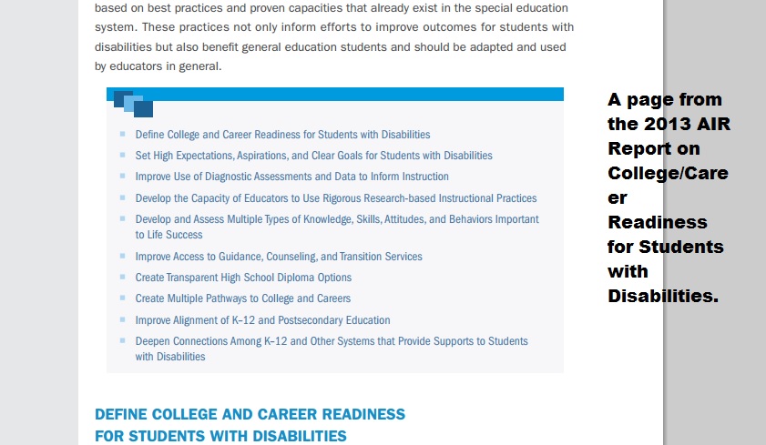
Task: Select "Improve Use of Diagnostic Assessments" list entry
Action: pyautogui.click(x=291, y=177)
